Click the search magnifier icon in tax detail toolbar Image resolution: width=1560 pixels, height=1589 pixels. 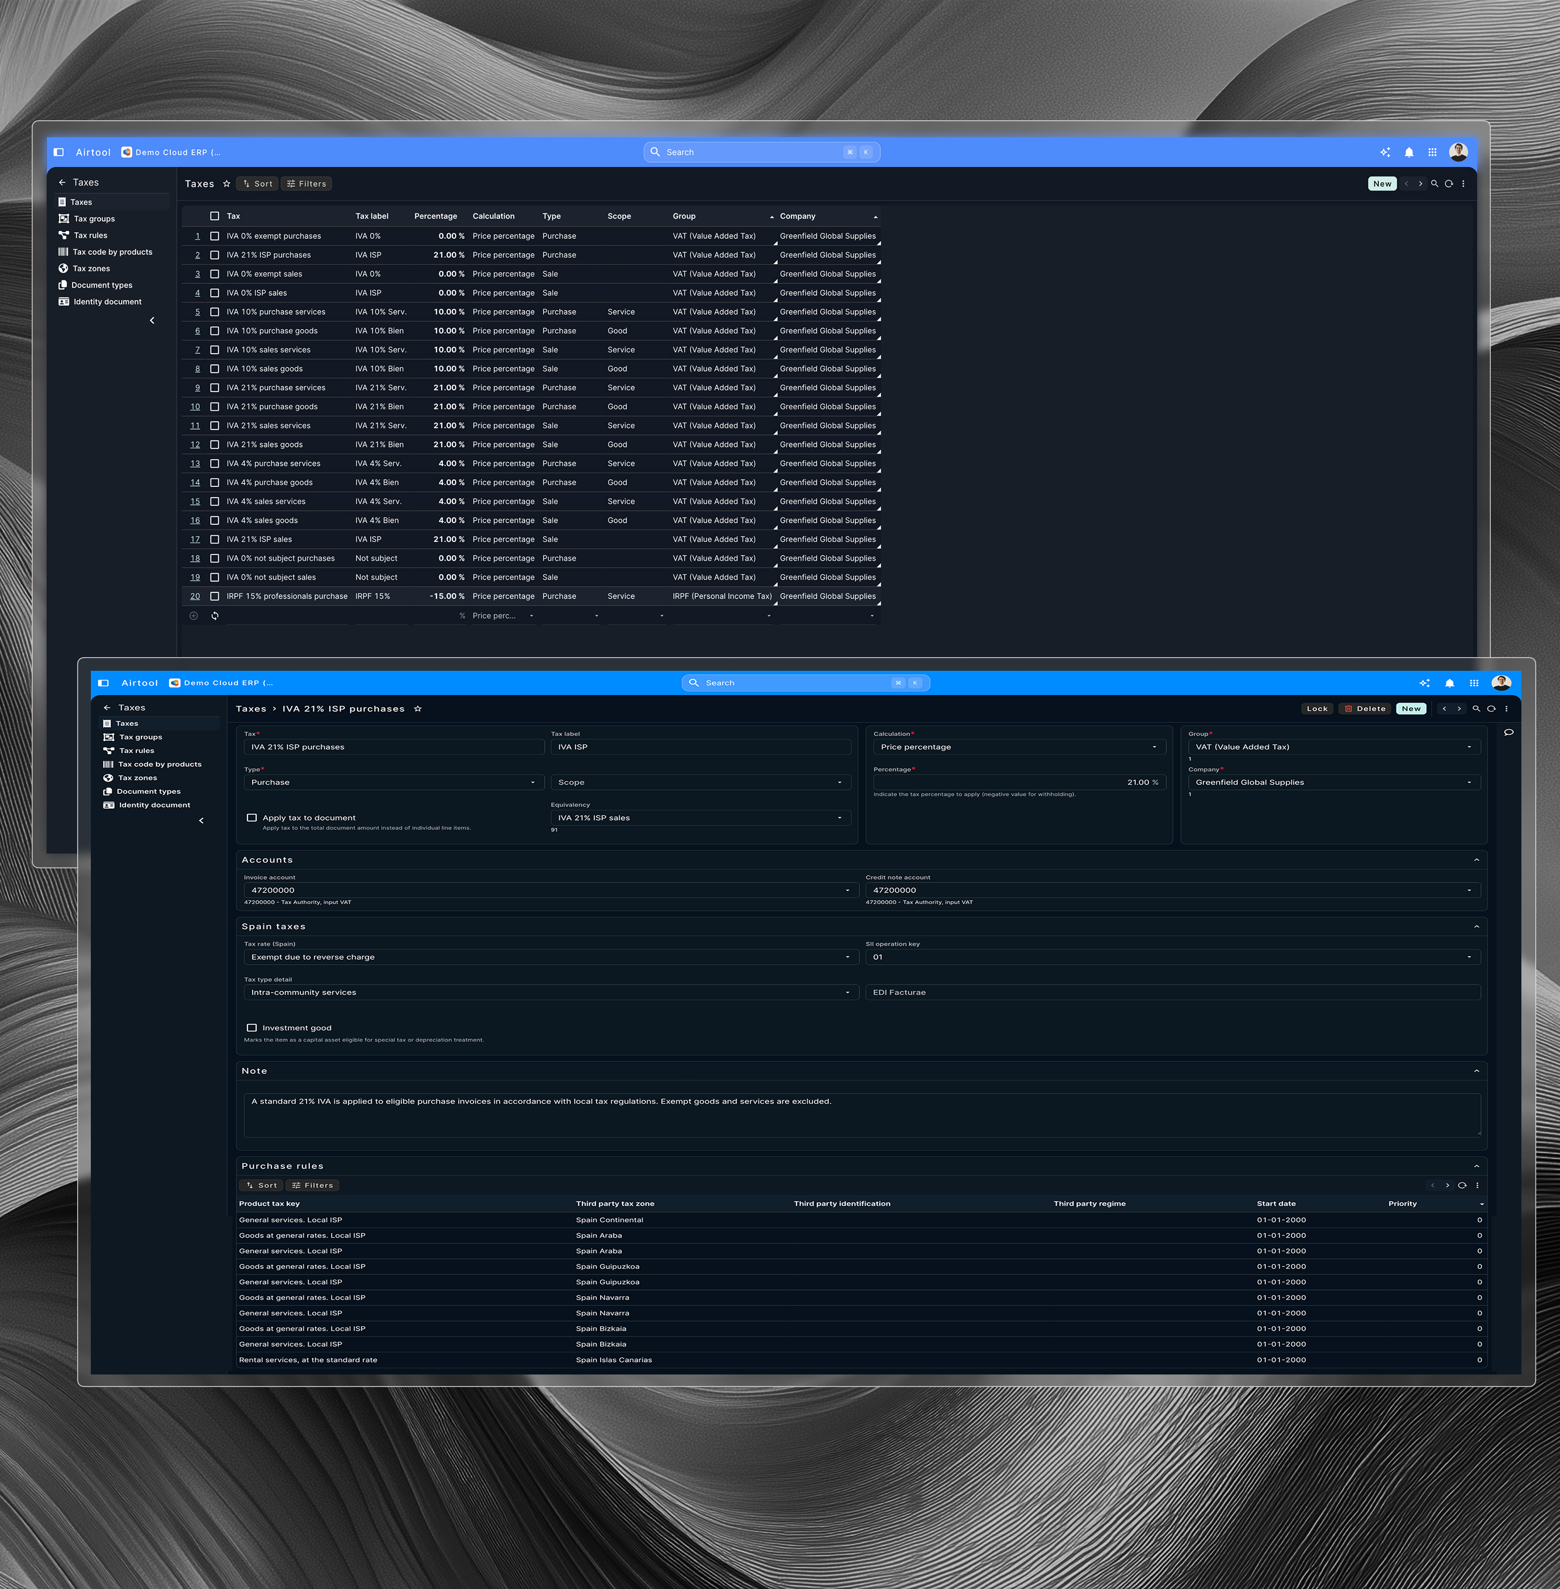pyautogui.click(x=1475, y=708)
